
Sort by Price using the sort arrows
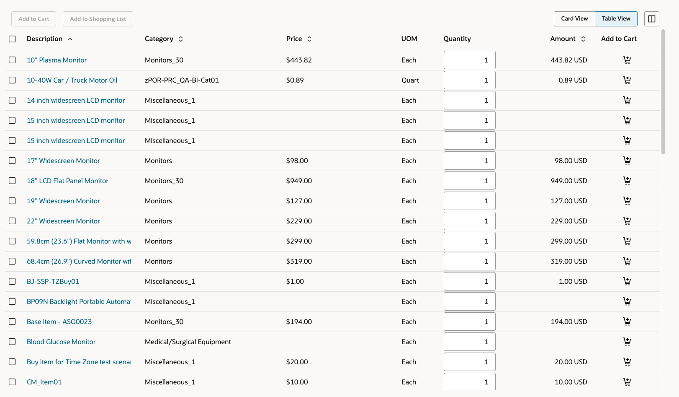(x=309, y=39)
